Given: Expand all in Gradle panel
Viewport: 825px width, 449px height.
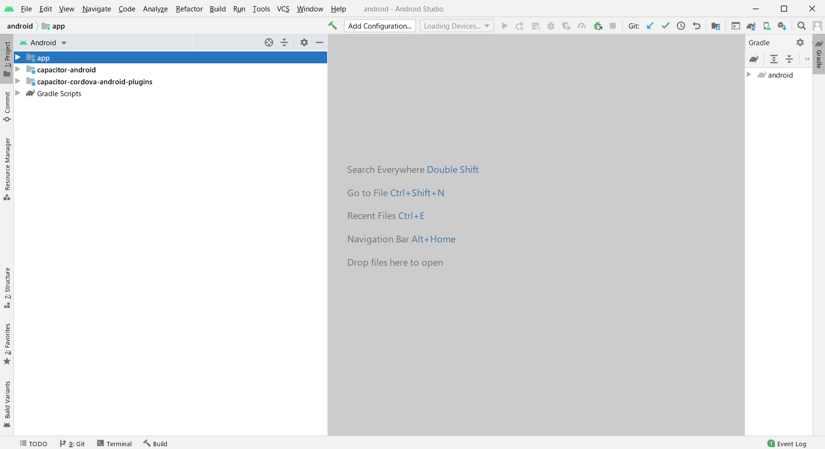Looking at the screenshot, I should [x=774, y=59].
